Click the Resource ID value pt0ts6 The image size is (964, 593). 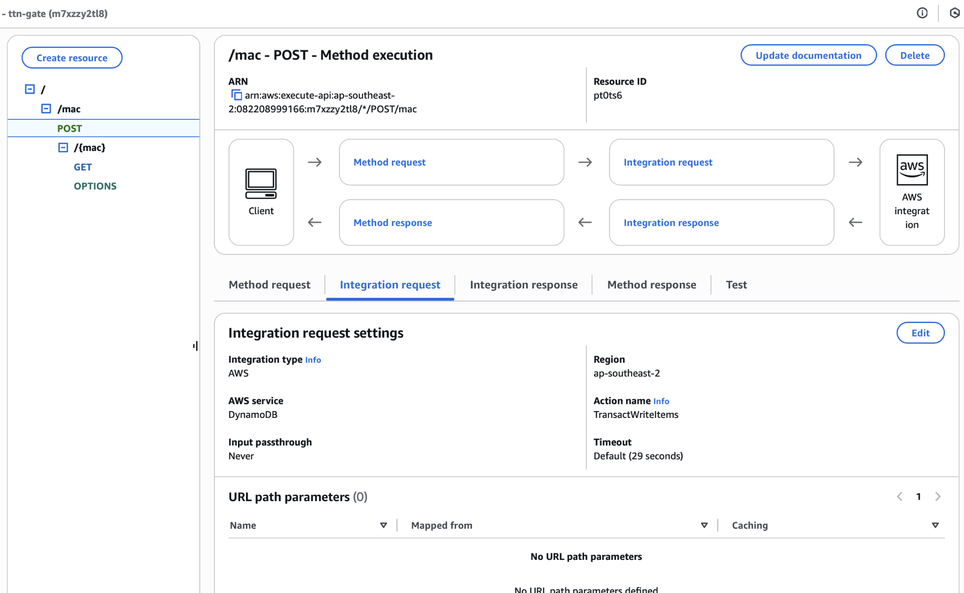pyautogui.click(x=608, y=95)
